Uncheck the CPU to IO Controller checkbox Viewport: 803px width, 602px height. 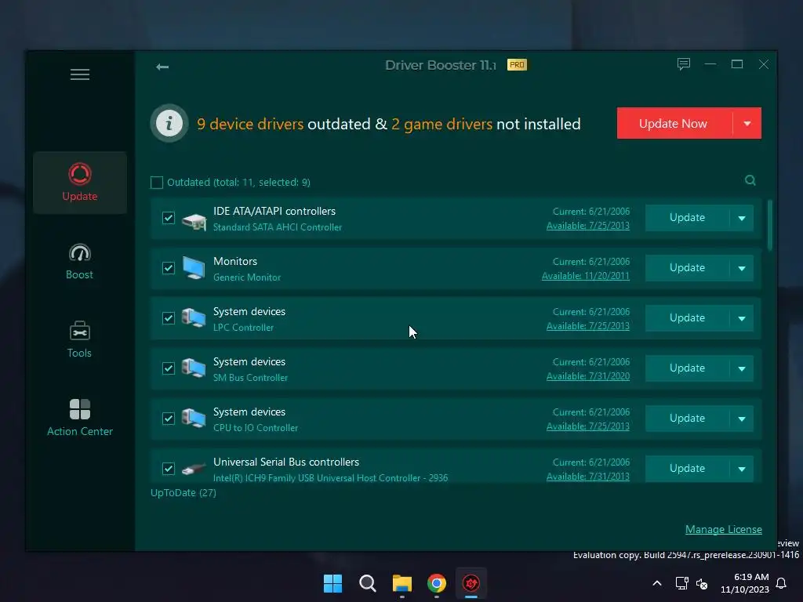pyautogui.click(x=169, y=419)
